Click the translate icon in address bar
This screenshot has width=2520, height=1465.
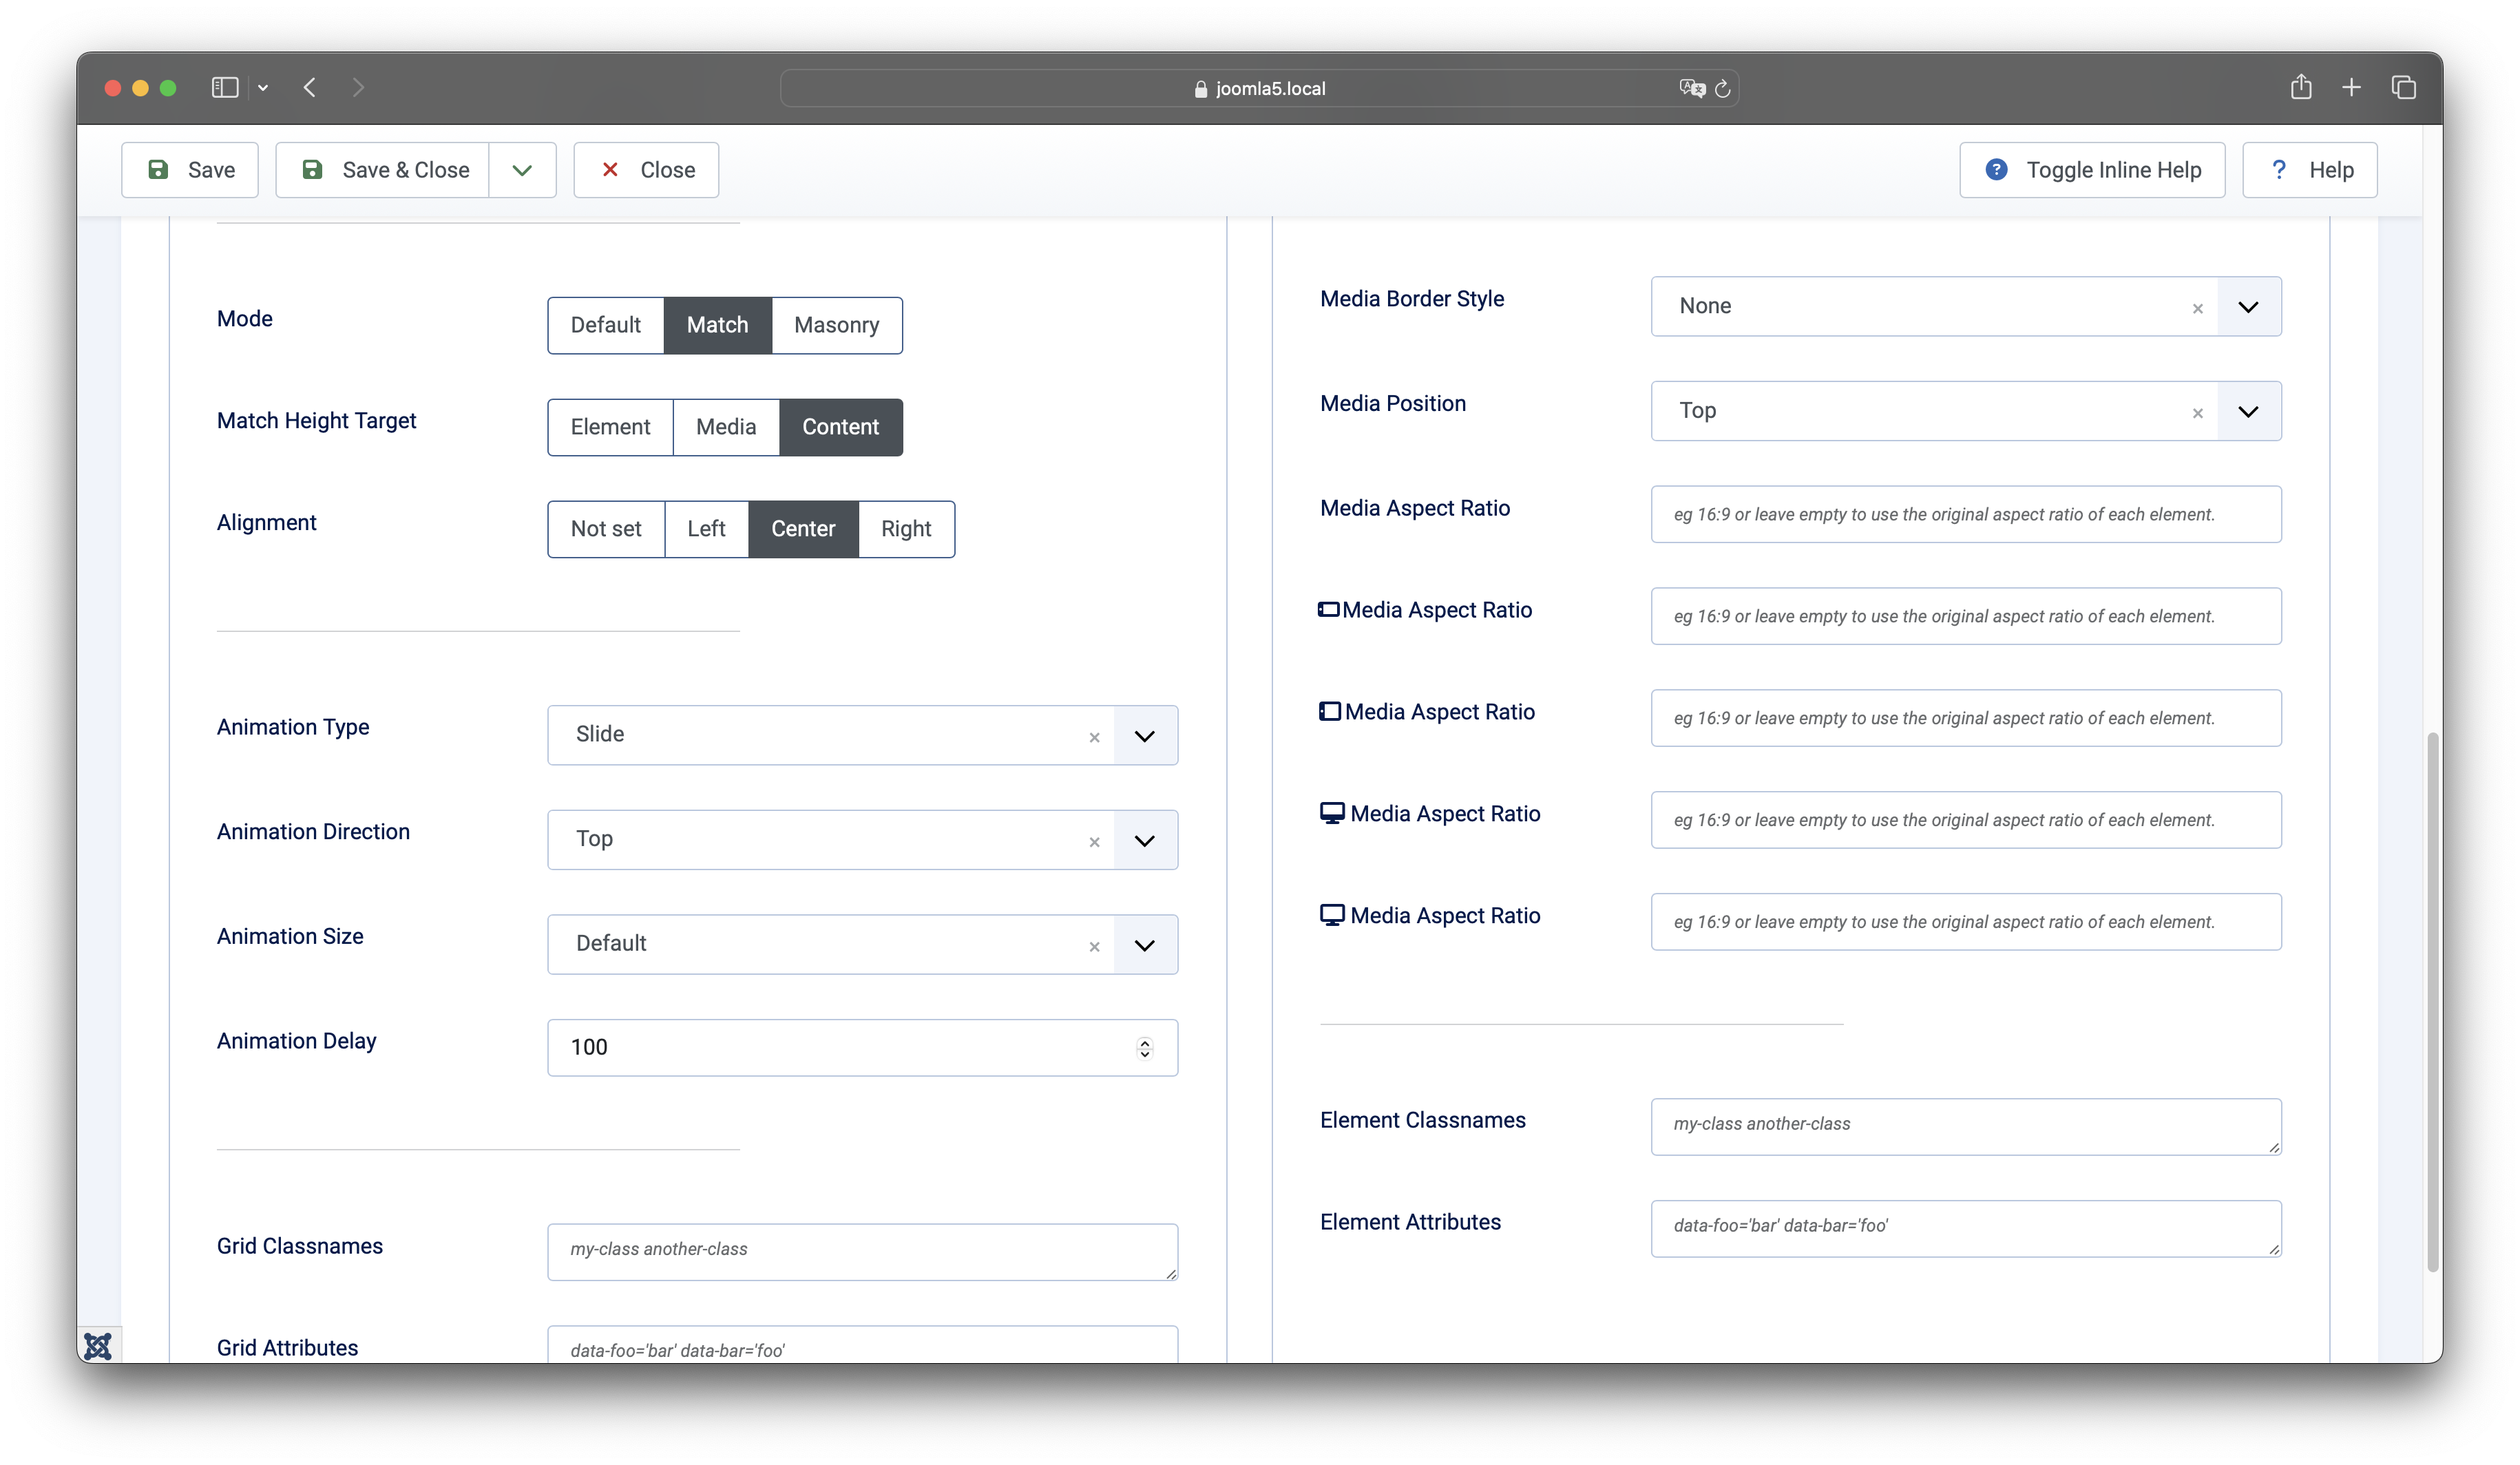click(x=1692, y=88)
